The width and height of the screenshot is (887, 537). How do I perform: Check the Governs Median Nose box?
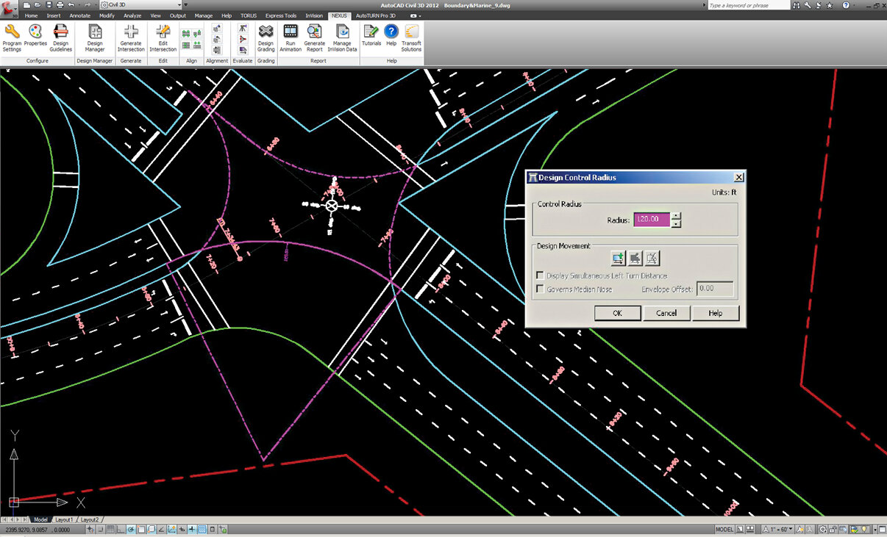[541, 288]
